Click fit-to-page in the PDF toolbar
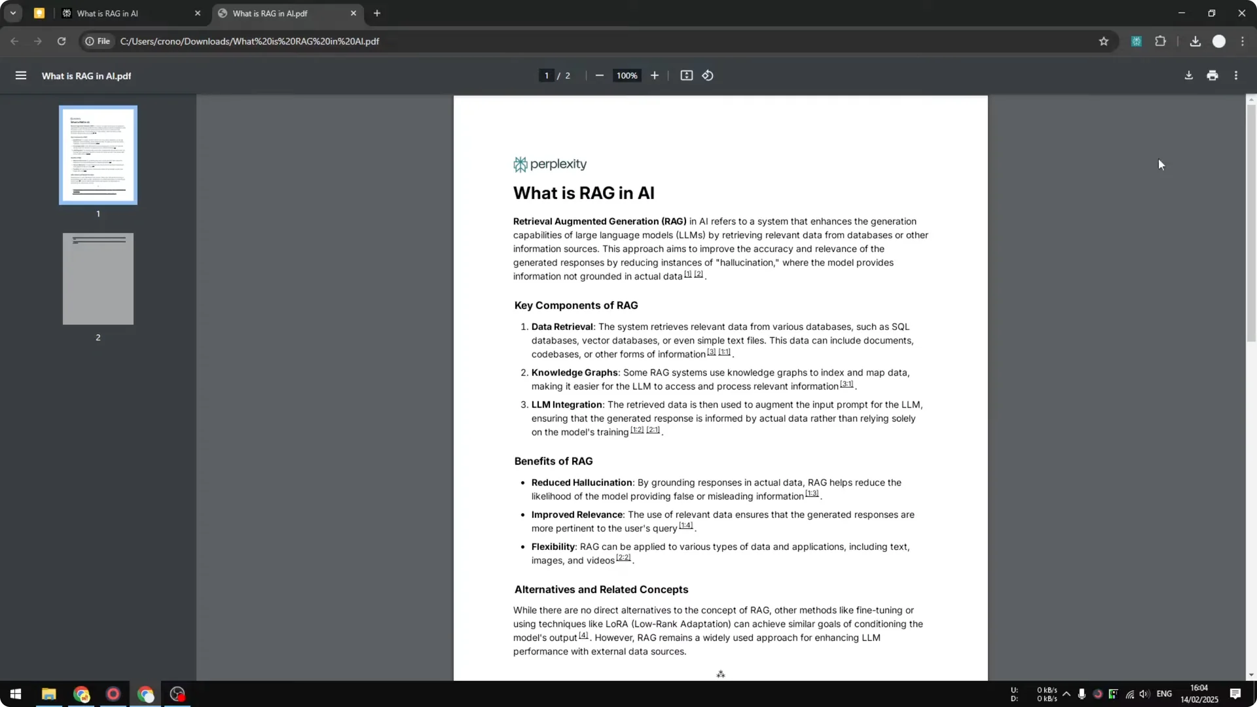The width and height of the screenshot is (1257, 707). (x=686, y=75)
